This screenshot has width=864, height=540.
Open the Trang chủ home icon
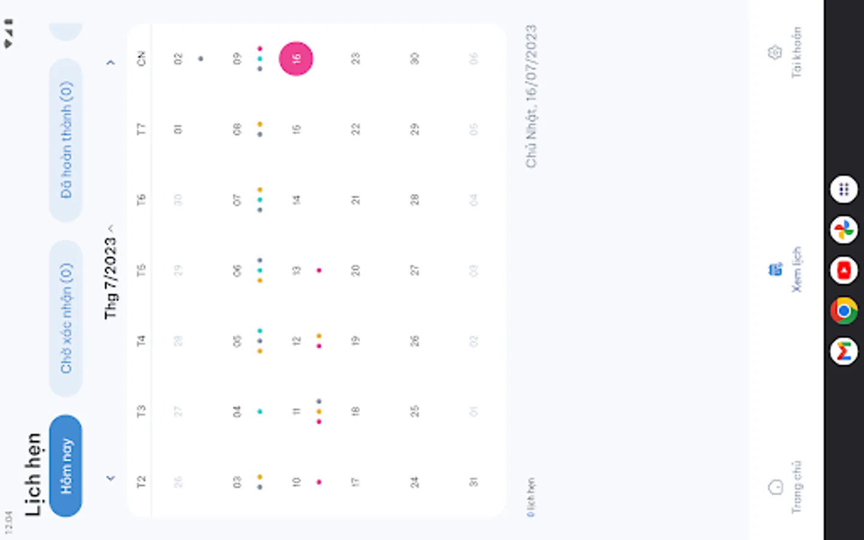point(775,487)
